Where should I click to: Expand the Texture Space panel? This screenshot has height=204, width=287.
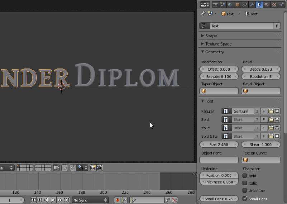tap(218, 44)
